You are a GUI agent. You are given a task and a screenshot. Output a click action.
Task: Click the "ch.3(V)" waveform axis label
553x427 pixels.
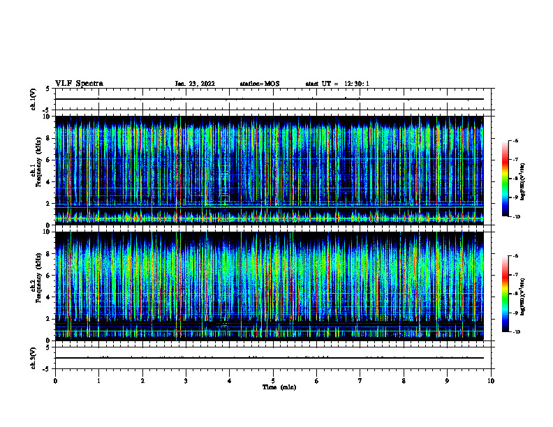point(34,358)
